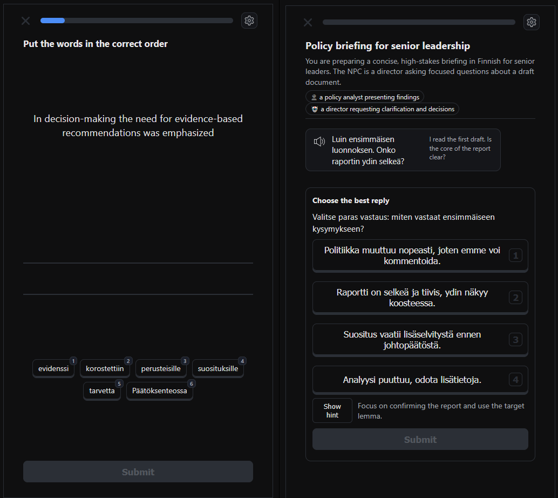Viewport: 558px width, 498px height.
Task: Select the 'Päätöksenteossa' word tile
Action: coord(159,391)
